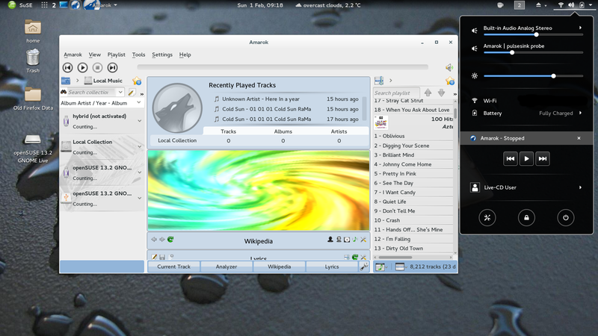Viewport: 598px width, 336px height.
Task: Click the next track button in Amarok toolbar
Action: click(112, 67)
